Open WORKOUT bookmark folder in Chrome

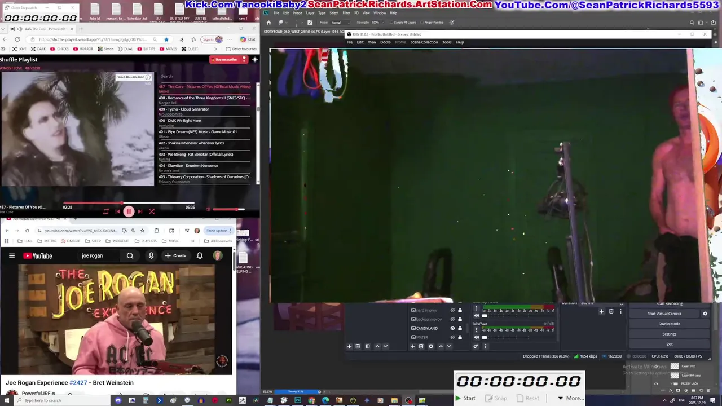click(117, 241)
